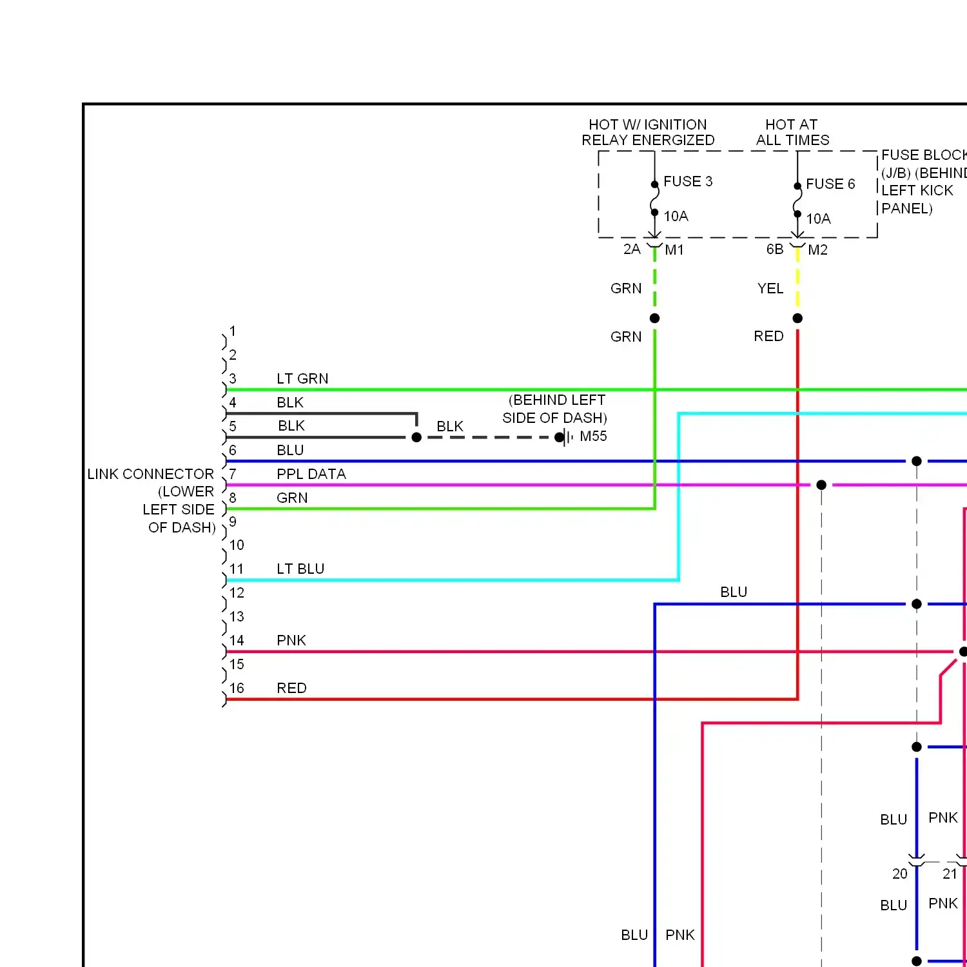967x967 pixels.
Task: Click the 'FUSE 6' label
Action: click(x=830, y=184)
